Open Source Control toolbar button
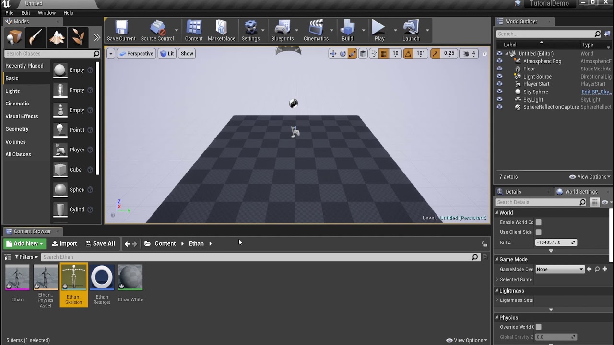 point(157,31)
